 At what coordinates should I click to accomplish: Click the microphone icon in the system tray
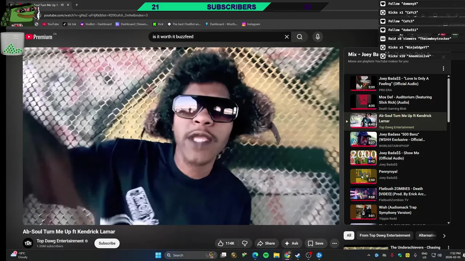coord(415,255)
